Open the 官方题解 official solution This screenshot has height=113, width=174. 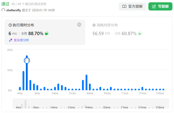[132, 6]
